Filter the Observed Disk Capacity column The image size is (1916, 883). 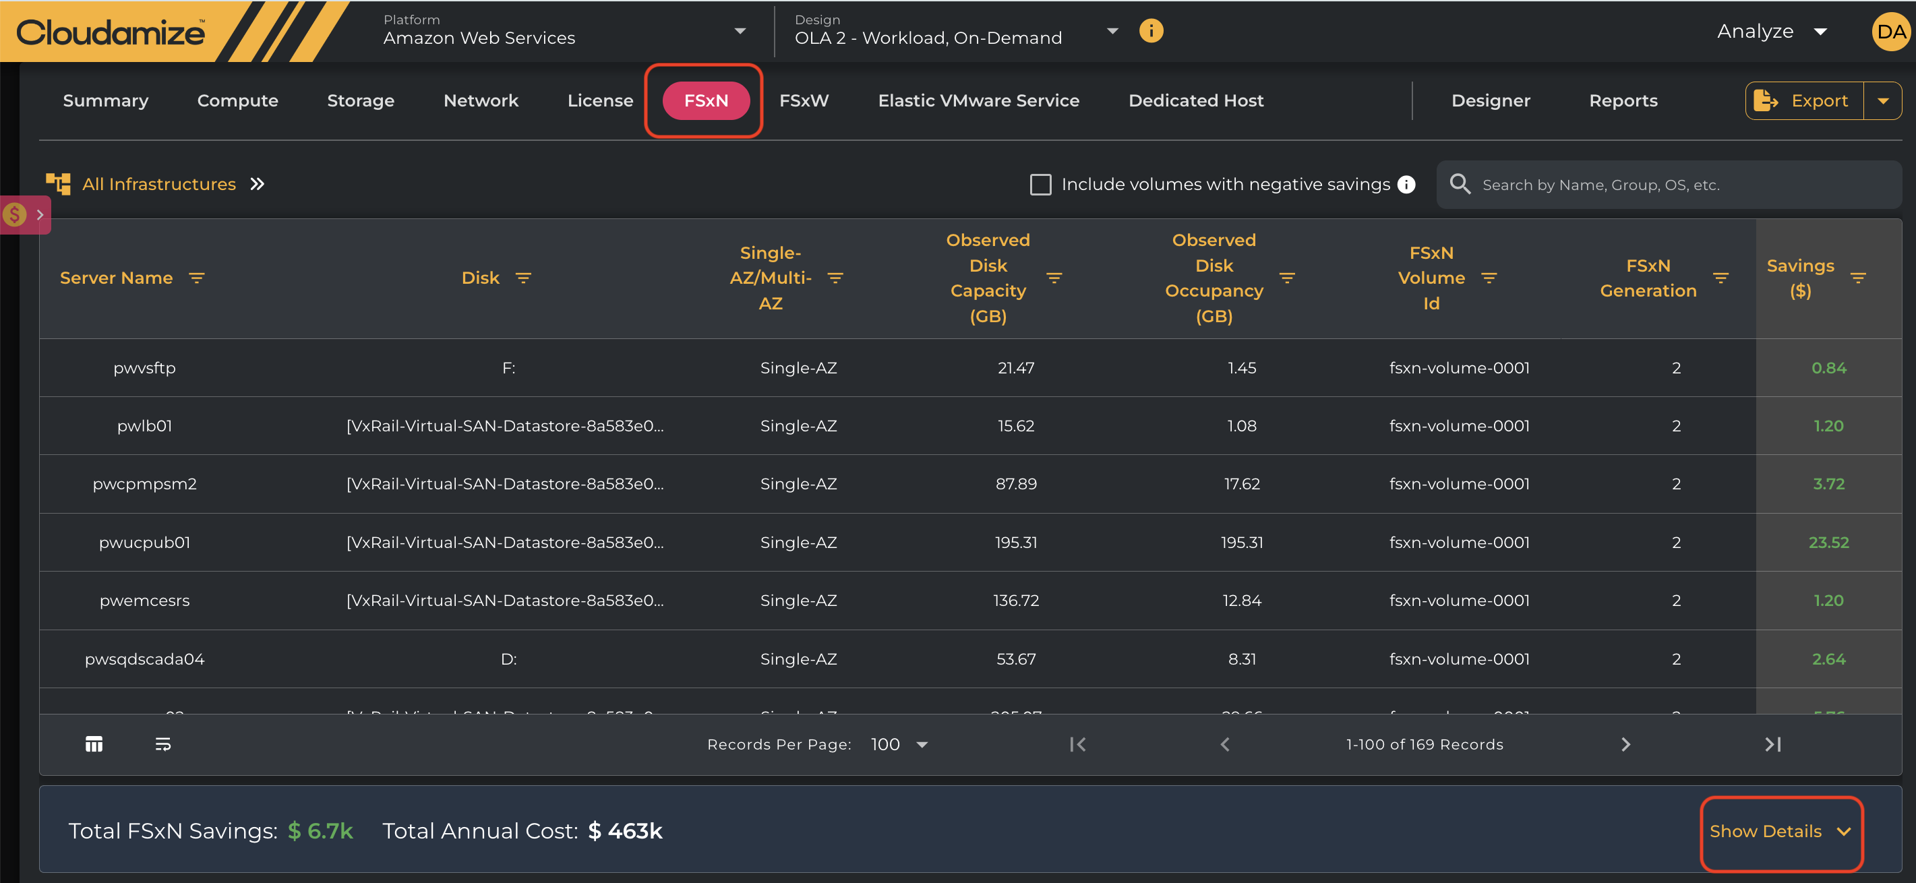1054,278
